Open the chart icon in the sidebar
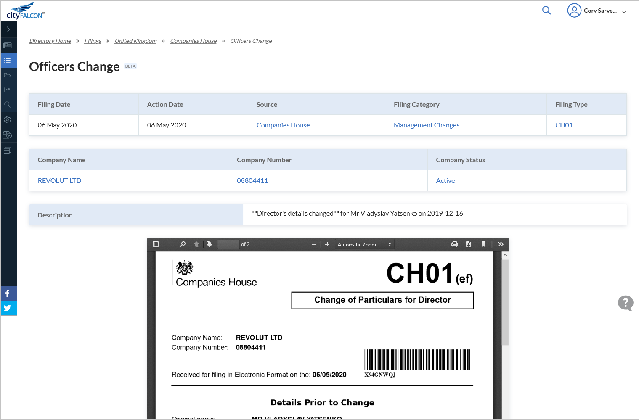Image resolution: width=639 pixels, height=420 pixels. pyautogui.click(x=8, y=90)
